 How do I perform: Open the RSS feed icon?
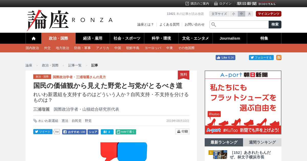pyautogui.click(x=279, y=57)
